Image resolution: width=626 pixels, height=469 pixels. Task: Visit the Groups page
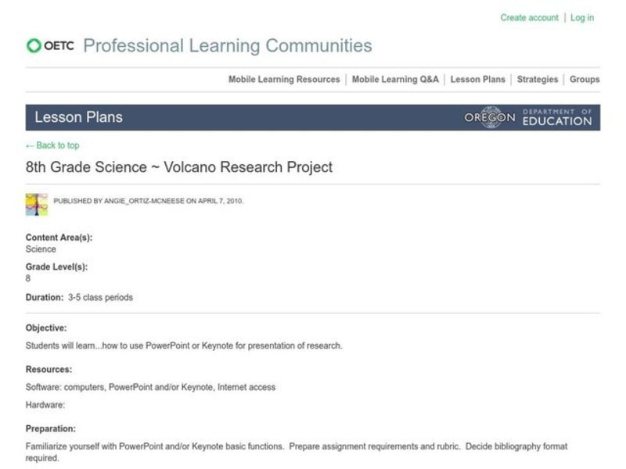tap(584, 79)
